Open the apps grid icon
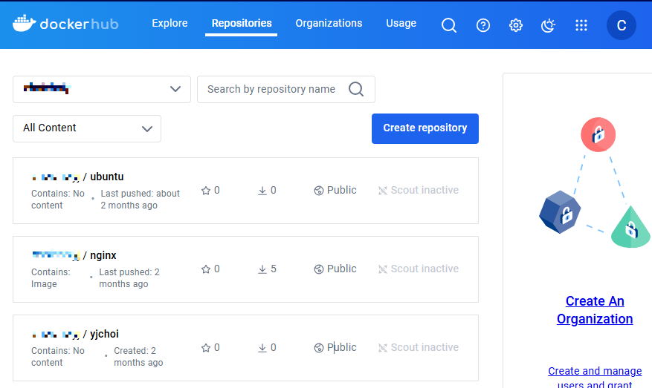The width and height of the screenshot is (652, 388). point(581,25)
